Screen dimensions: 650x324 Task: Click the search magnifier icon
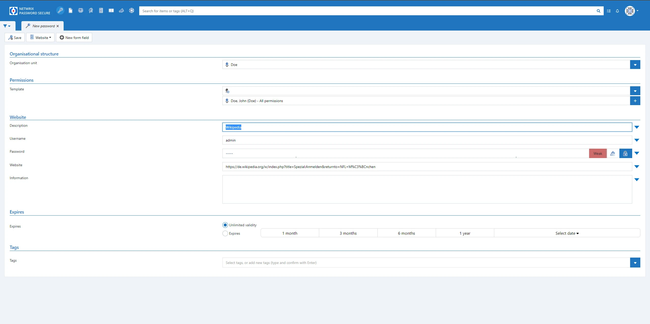[598, 11]
